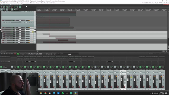Viewport: 169px width, 95px height.
Task: Disable solo on the Lead track panel
Action: [x=33, y=32]
